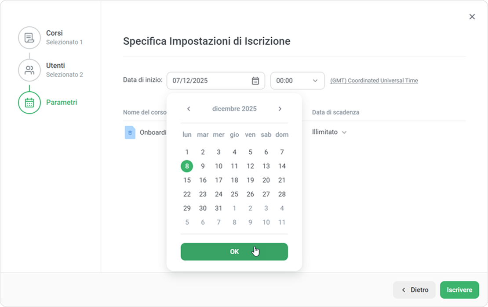Click the Corsi step icon

29,38
